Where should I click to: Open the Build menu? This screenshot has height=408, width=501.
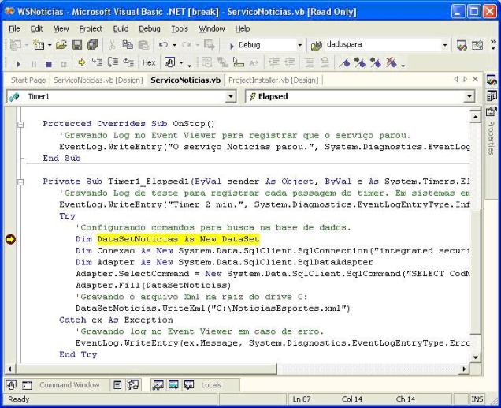coord(121,28)
